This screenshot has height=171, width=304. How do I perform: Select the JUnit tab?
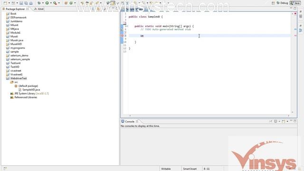39,9
